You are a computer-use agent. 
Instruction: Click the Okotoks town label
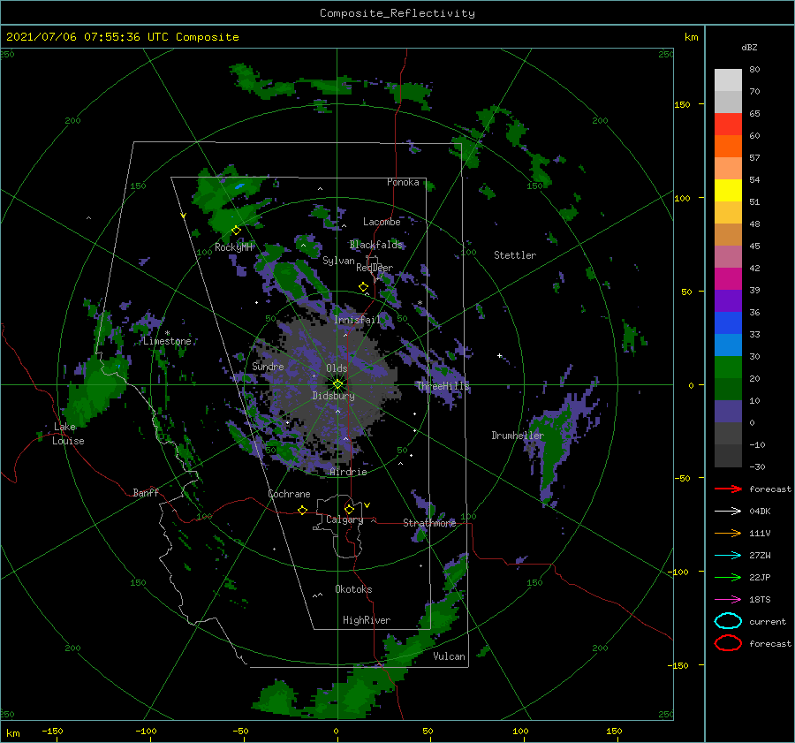pyautogui.click(x=353, y=589)
